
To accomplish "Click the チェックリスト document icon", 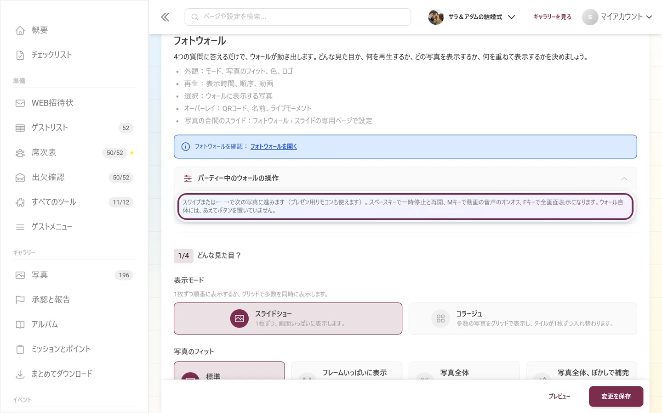I will 20,55.
